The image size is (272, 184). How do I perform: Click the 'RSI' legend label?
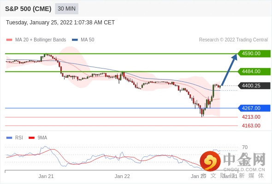pyautogui.click(x=19, y=138)
